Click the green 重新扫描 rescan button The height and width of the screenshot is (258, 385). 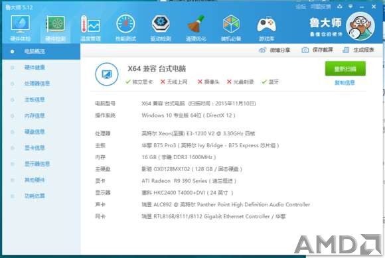(x=345, y=69)
